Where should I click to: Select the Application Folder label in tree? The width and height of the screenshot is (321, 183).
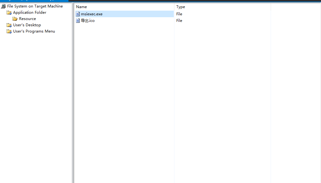point(30,13)
